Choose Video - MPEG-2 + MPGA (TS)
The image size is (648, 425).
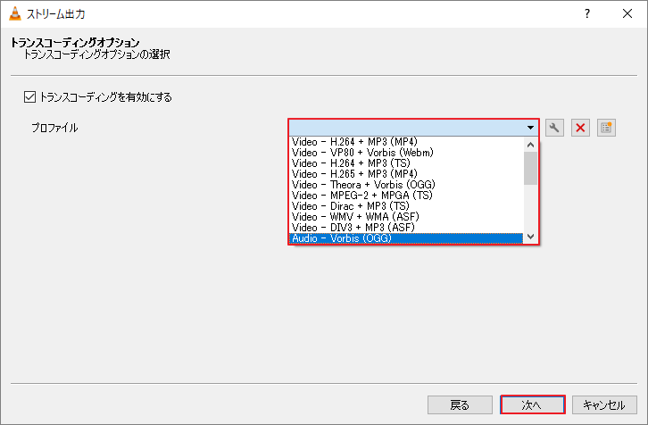pyautogui.click(x=406, y=196)
